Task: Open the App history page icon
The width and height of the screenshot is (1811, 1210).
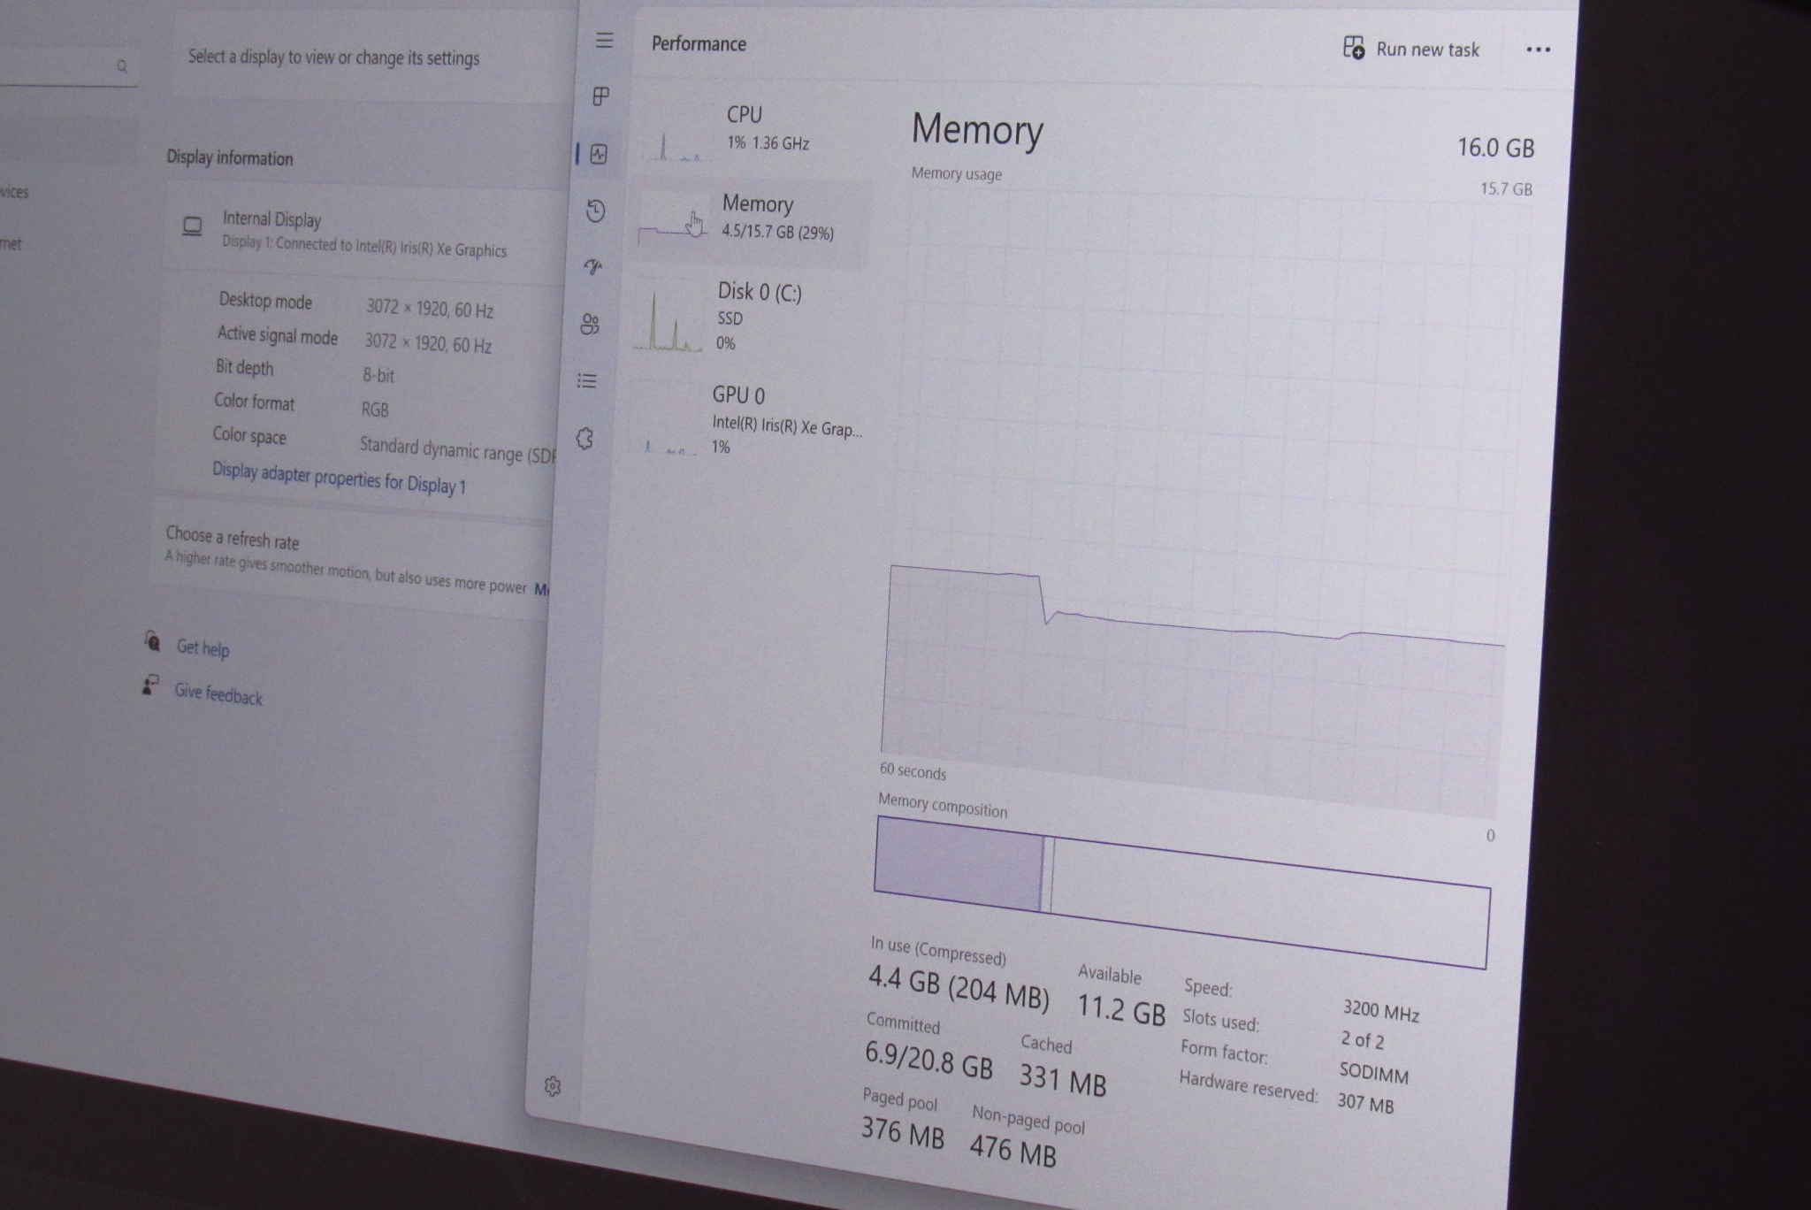Action: coord(596,211)
